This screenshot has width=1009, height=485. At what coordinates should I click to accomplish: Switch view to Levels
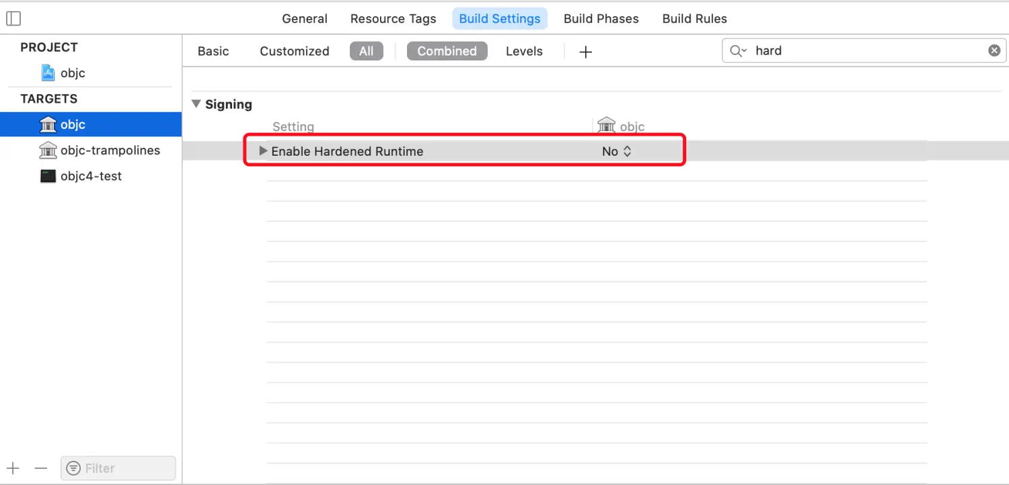click(524, 51)
